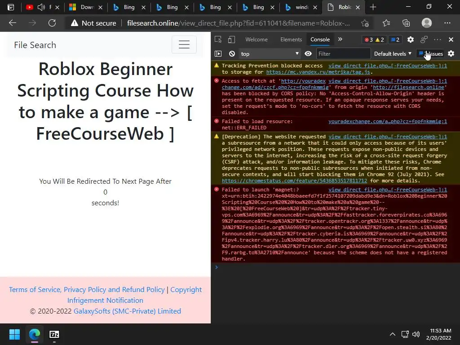Click the File Search brand title

[35, 45]
